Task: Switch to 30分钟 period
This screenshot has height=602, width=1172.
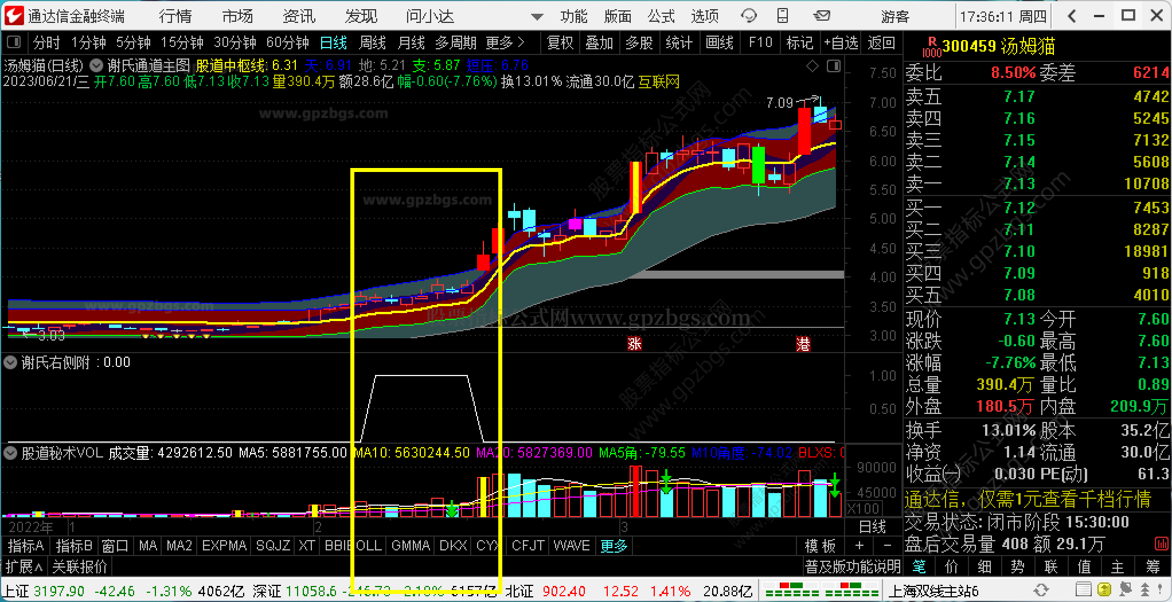Action: click(235, 42)
